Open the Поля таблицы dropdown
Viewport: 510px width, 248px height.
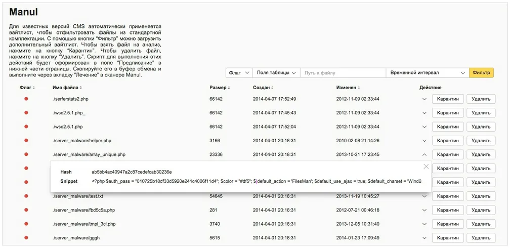276,73
